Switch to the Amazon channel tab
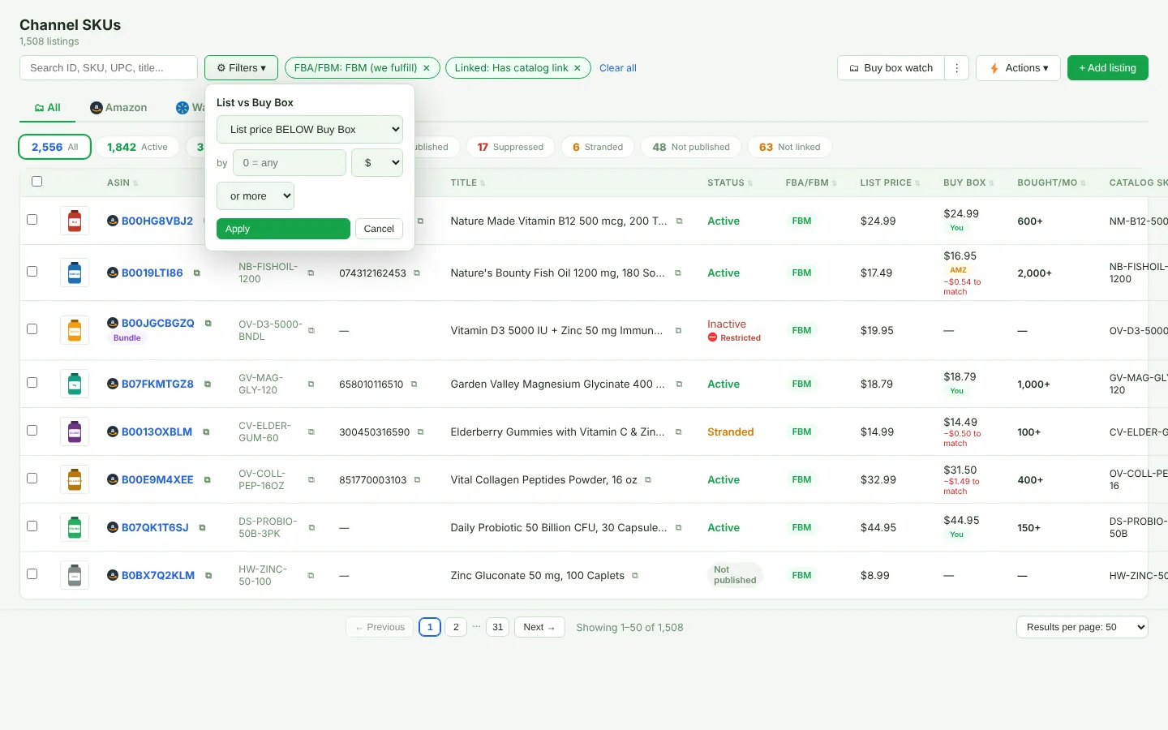 pos(118,108)
